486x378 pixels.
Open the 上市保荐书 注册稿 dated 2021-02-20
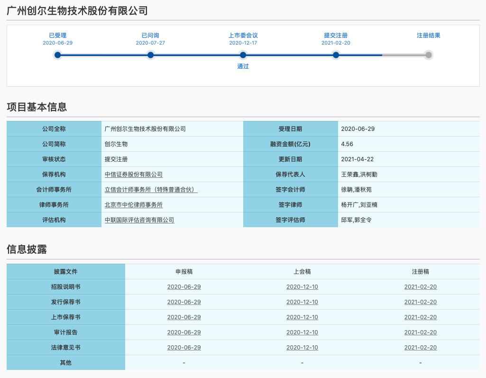click(x=420, y=317)
